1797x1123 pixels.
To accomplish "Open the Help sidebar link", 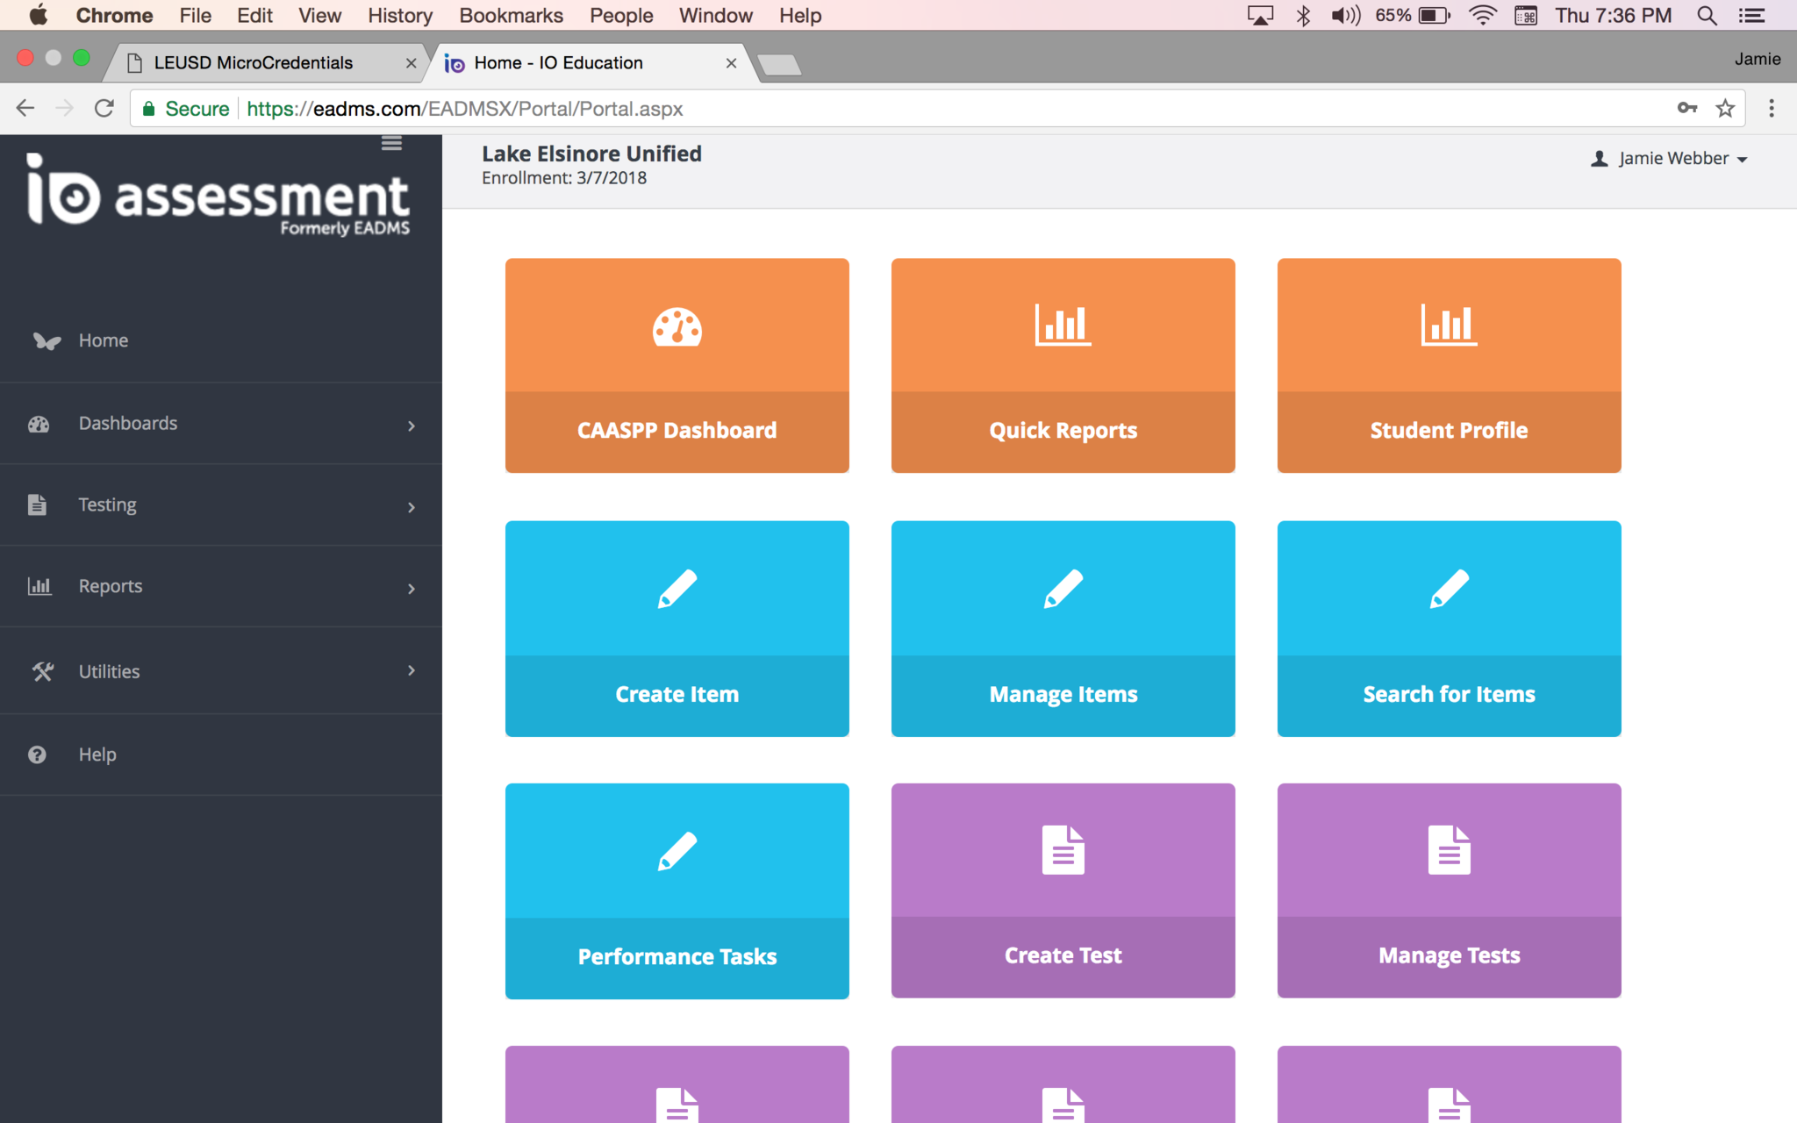I will 97,755.
